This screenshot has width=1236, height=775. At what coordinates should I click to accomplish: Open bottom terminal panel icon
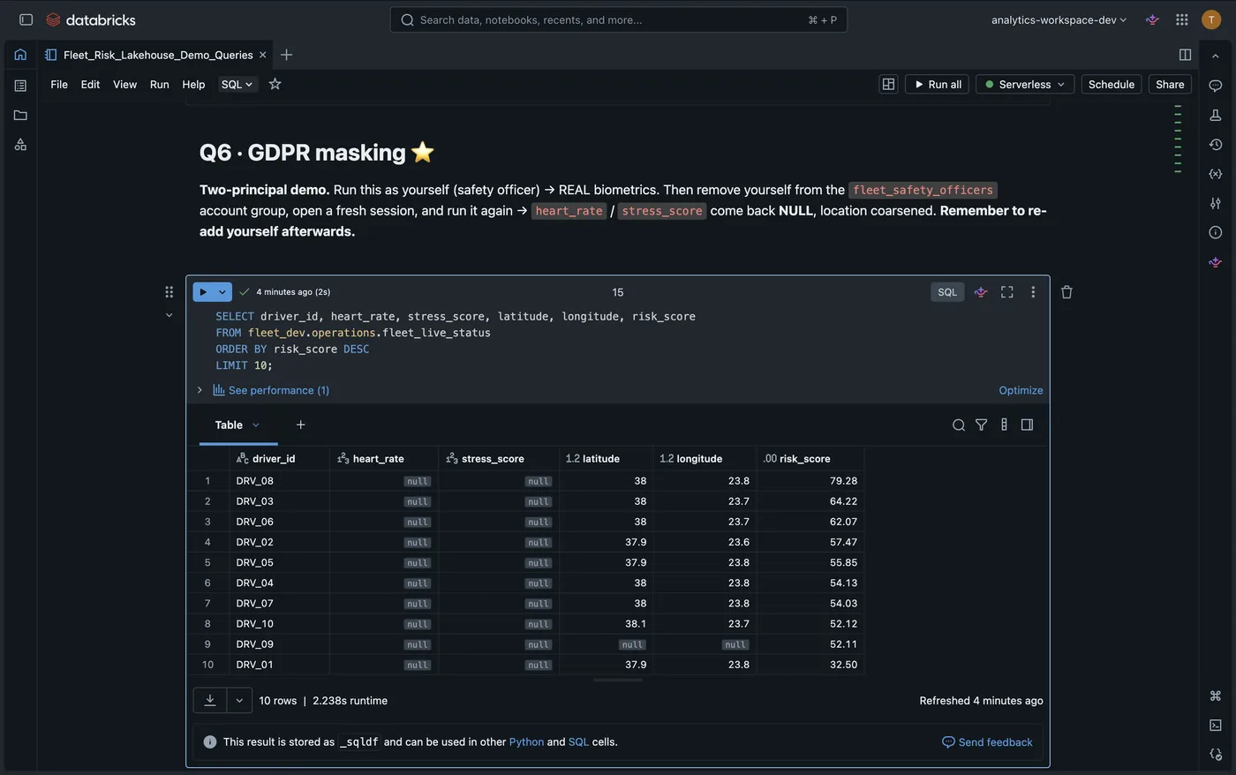tap(1216, 725)
